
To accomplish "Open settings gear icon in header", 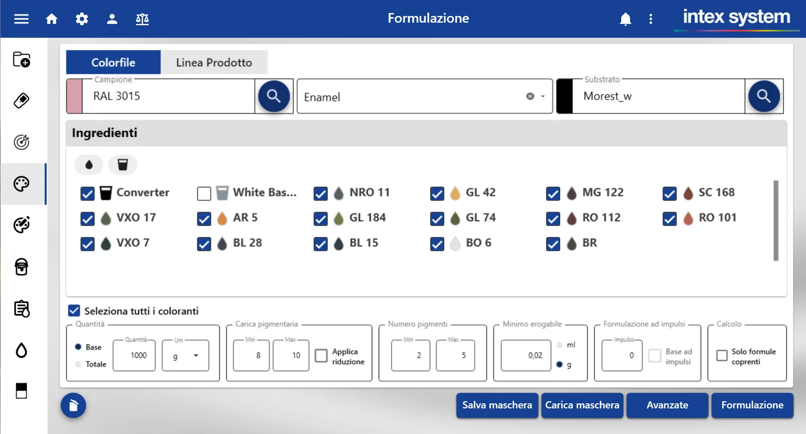I will (82, 19).
